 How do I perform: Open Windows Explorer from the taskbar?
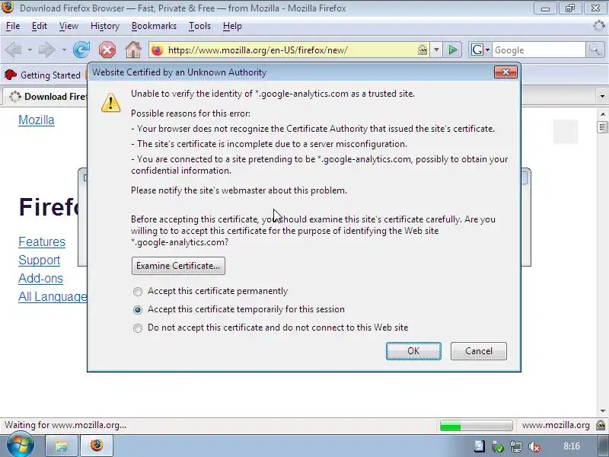(62, 446)
